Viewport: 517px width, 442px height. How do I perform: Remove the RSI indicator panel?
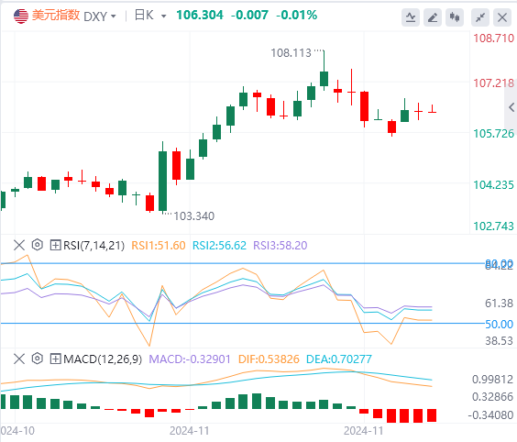tap(19, 245)
